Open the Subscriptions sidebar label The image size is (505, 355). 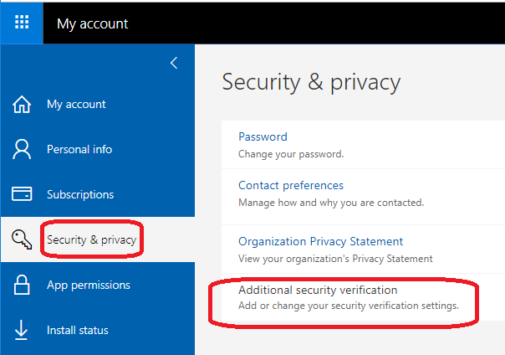click(x=80, y=194)
